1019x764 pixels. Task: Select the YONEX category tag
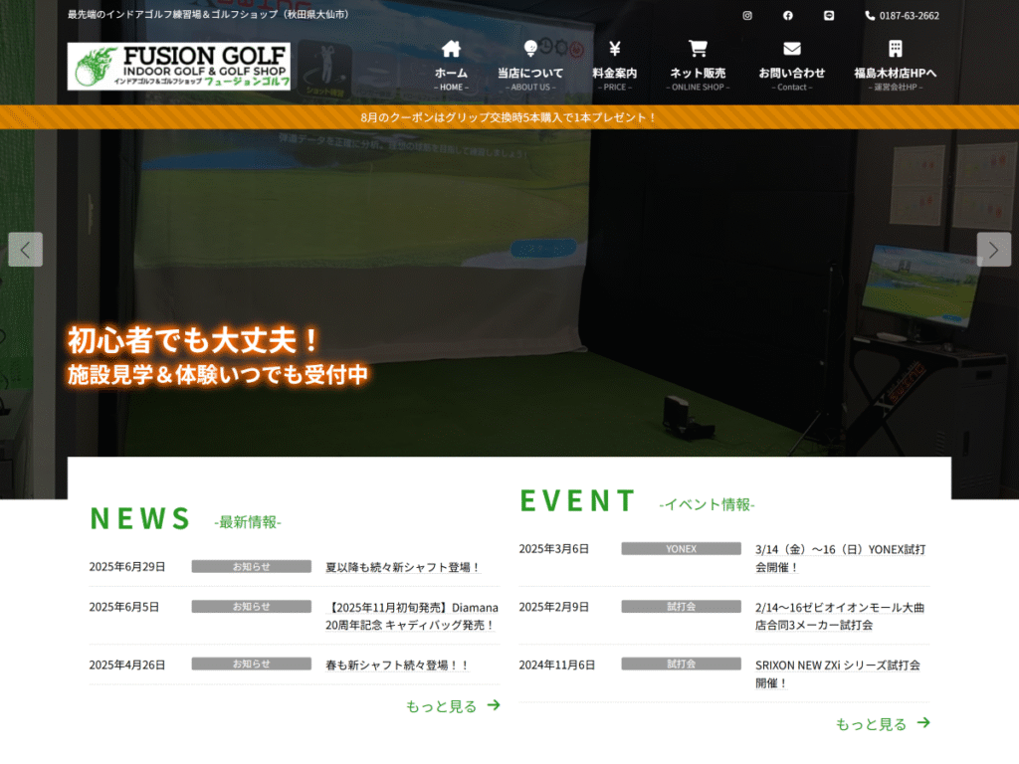coord(681,549)
